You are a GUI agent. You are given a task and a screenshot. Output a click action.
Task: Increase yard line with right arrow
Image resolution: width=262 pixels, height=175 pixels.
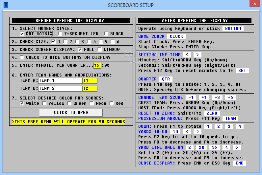click(x=237, y=147)
